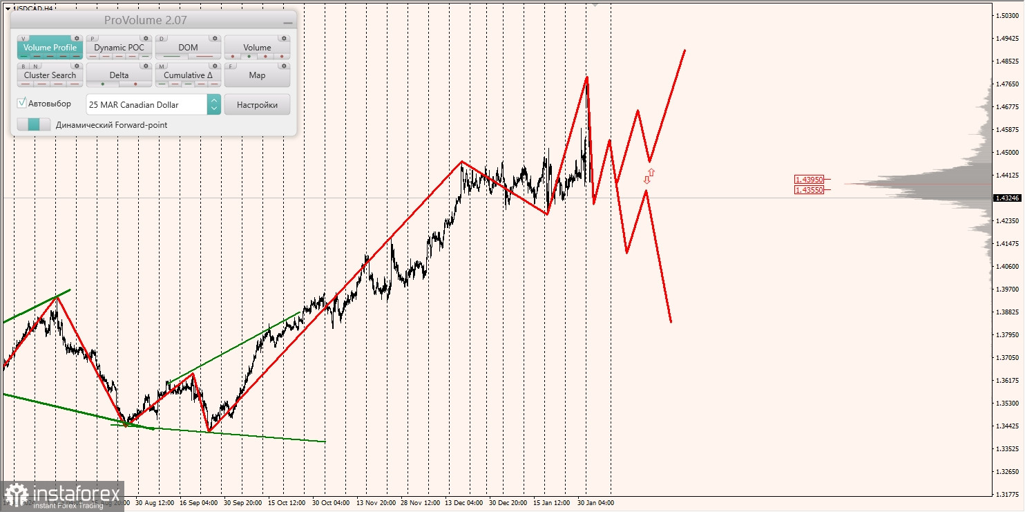Toggle the Volume Profile module
1025x512 pixels.
50,47
